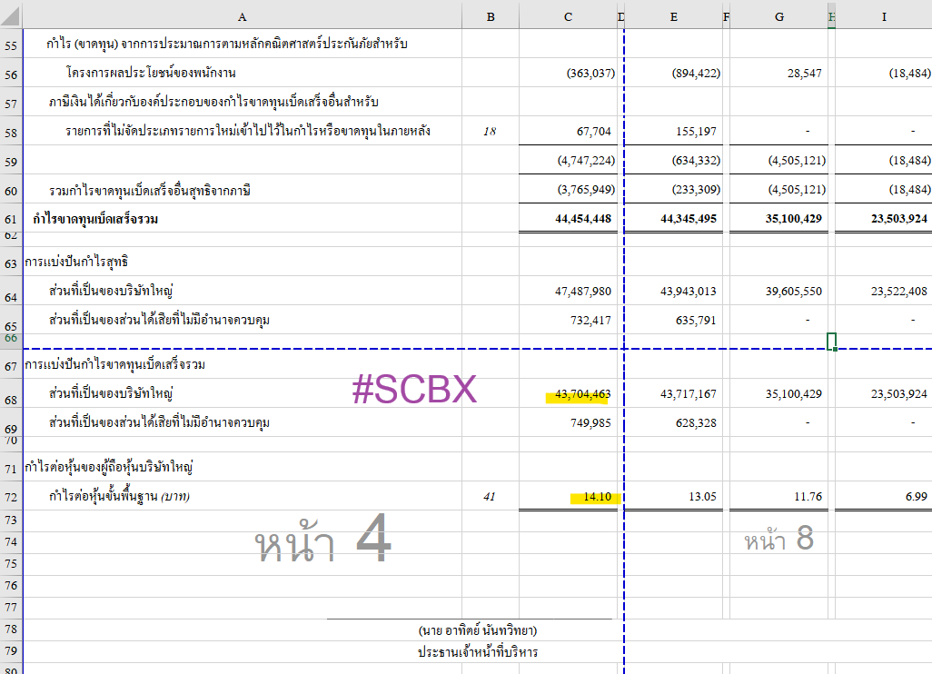Click note reference 41 in column B
The height and width of the screenshot is (674, 932).
[490, 496]
